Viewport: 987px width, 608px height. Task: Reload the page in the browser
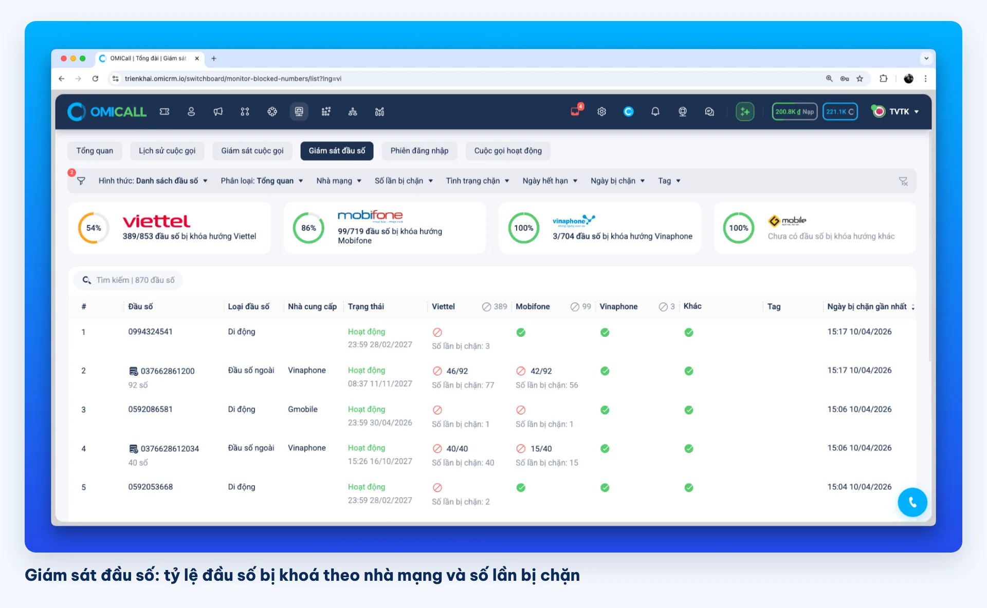95,79
